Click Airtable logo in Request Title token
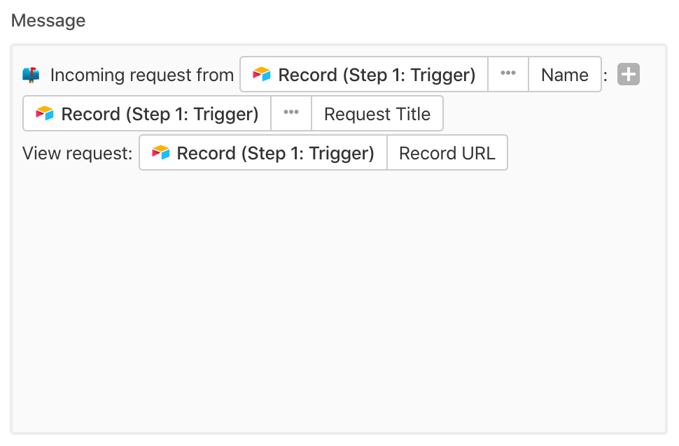Screen dimensions: 679x446 click(45, 113)
